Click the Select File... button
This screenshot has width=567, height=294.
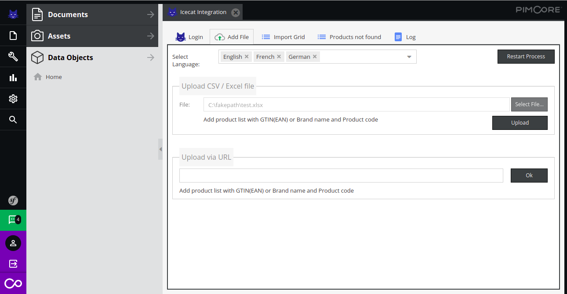coord(529,104)
